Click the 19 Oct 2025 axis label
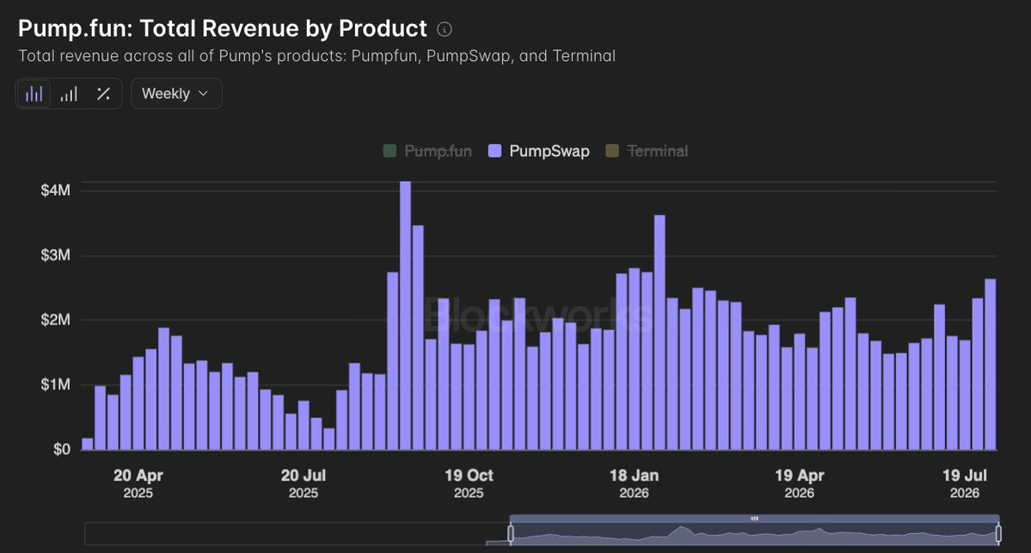This screenshot has width=1031, height=553. tap(469, 483)
